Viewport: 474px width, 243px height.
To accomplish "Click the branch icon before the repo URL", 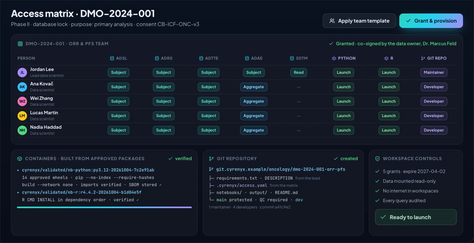I will [211, 169].
